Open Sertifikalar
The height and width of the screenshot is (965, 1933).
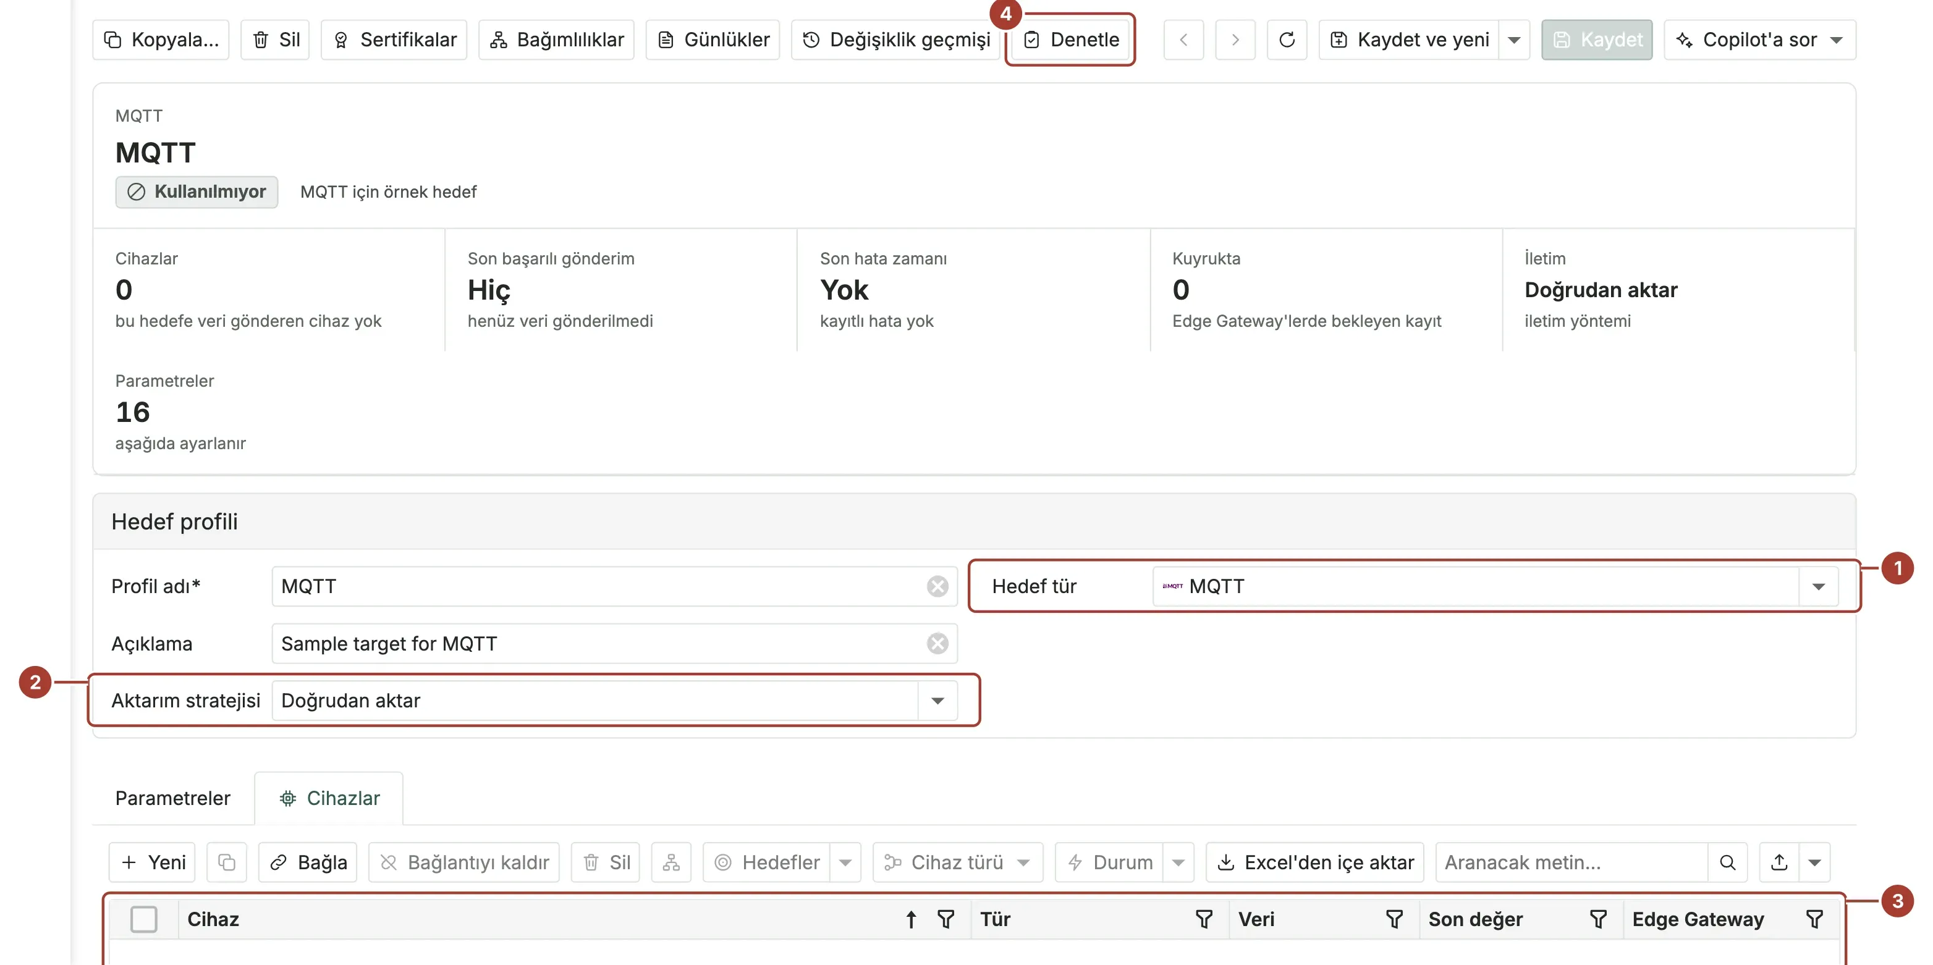[x=394, y=40]
